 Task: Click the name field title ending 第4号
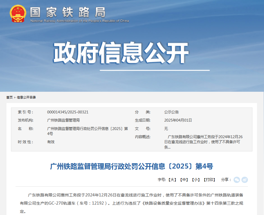point(87,131)
